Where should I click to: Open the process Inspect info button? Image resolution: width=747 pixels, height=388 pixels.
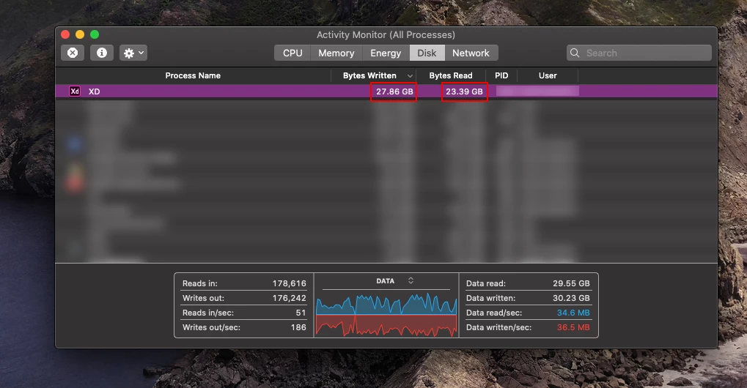point(101,53)
